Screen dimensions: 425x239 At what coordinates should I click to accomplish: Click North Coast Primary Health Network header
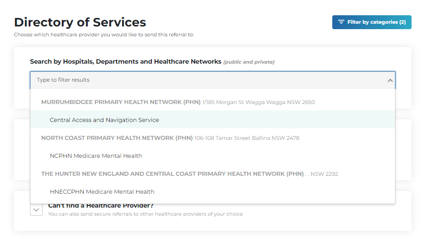pos(117,138)
